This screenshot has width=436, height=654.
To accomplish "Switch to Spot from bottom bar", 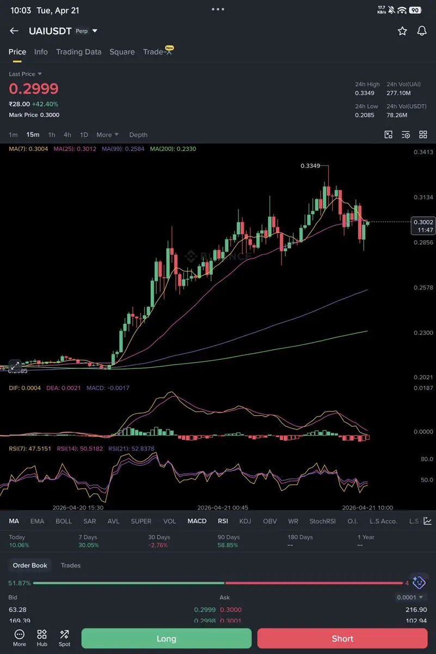I will pos(64,638).
